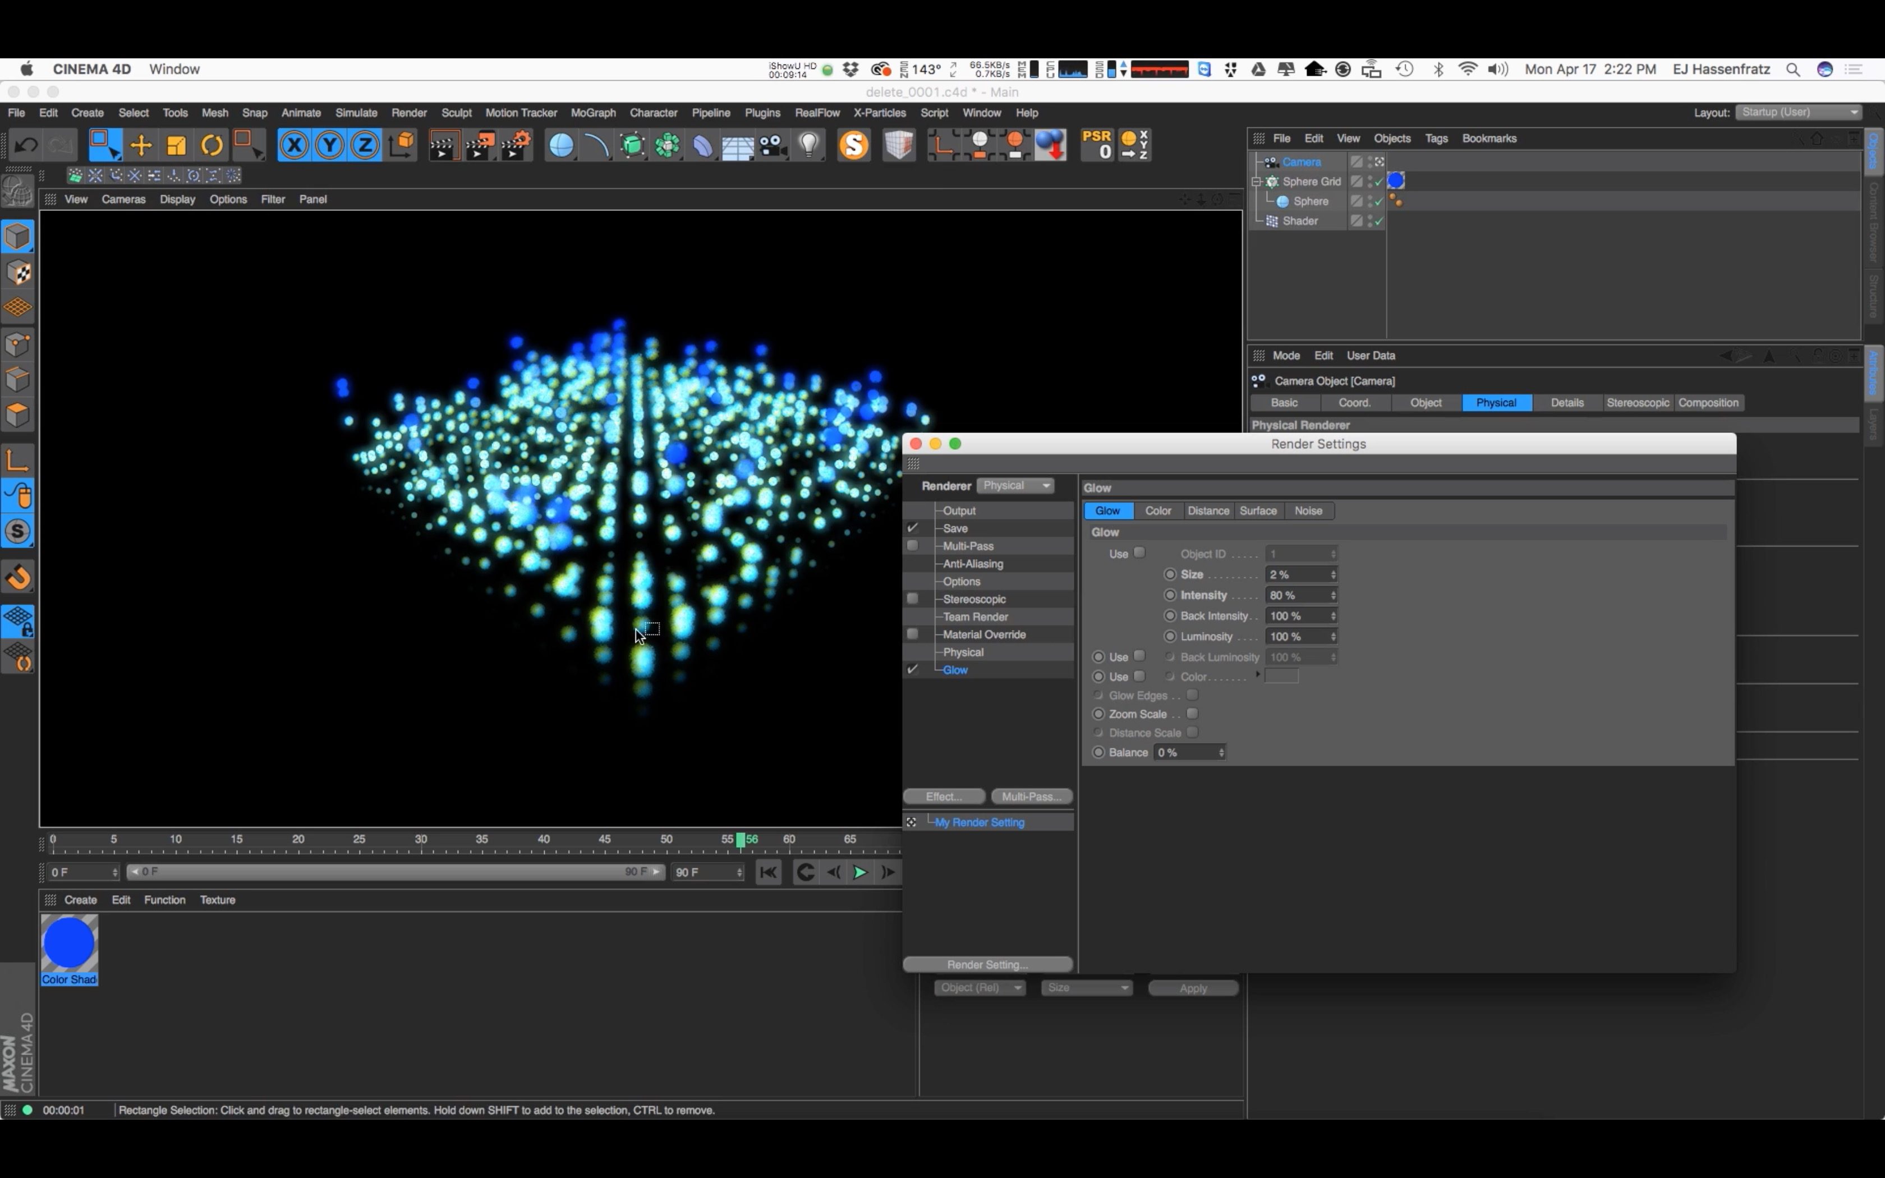Uncheck the Save render option
The height and width of the screenshot is (1178, 1885).
pyautogui.click(x=912, y=528)
